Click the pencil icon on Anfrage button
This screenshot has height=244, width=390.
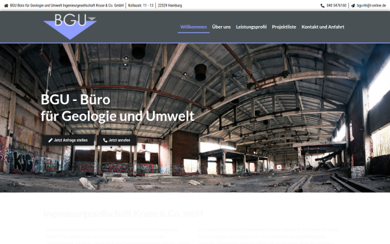50,141
